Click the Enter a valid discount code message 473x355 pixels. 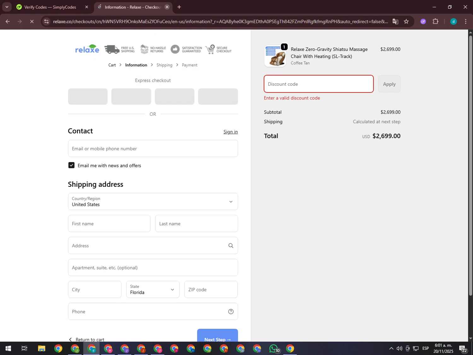click(x=292, y=98)
